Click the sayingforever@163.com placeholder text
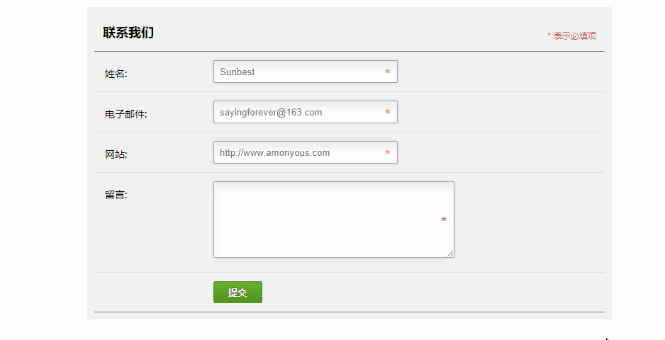Image resolution: width=665 pixels, height=340 pixels. [271, 113]
